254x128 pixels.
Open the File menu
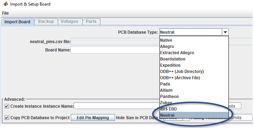click(x=5, y=13)
